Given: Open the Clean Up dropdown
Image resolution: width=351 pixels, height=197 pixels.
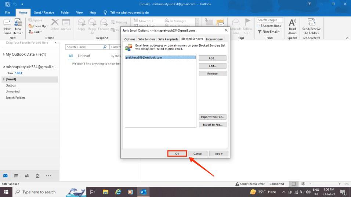Looking at the screenshot, I should 38,26.
